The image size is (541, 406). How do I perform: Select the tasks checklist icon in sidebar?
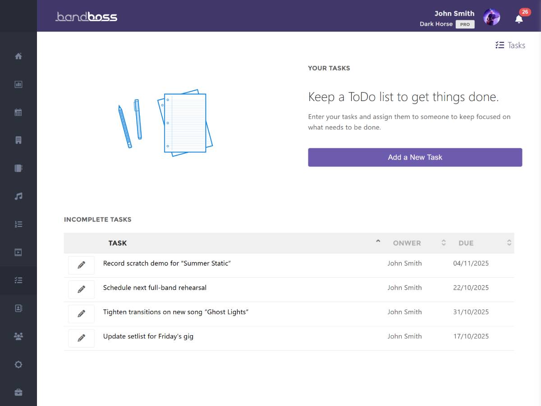(18, 280)
